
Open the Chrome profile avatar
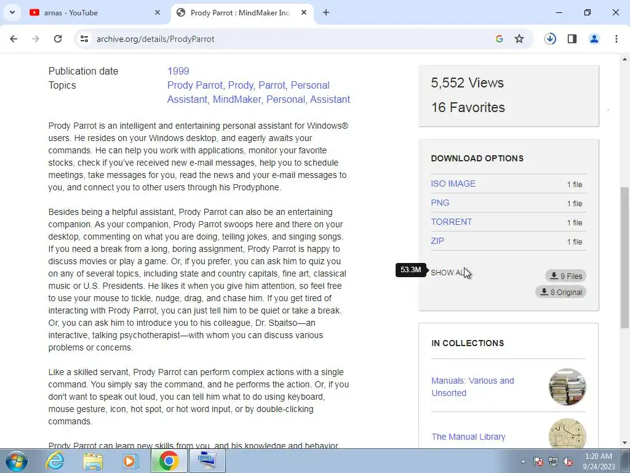594,39
